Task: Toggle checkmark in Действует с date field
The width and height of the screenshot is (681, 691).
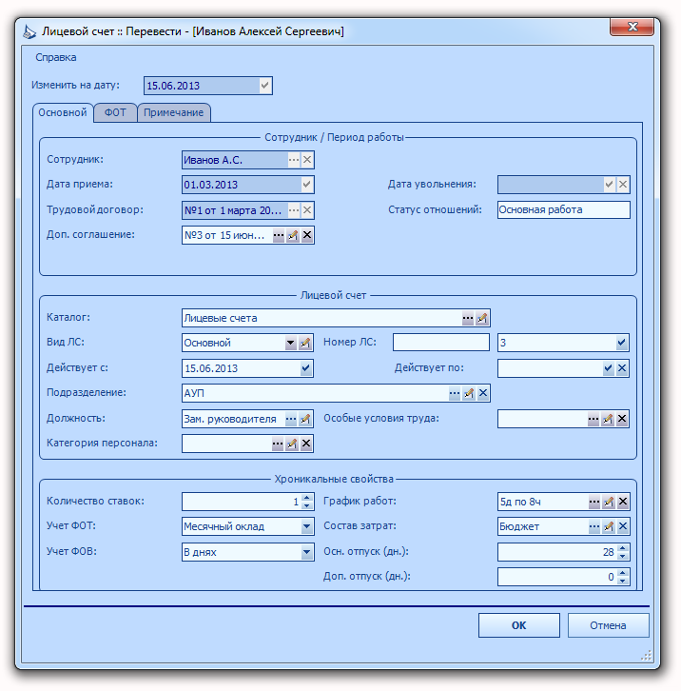Action: tap(305, 368)
